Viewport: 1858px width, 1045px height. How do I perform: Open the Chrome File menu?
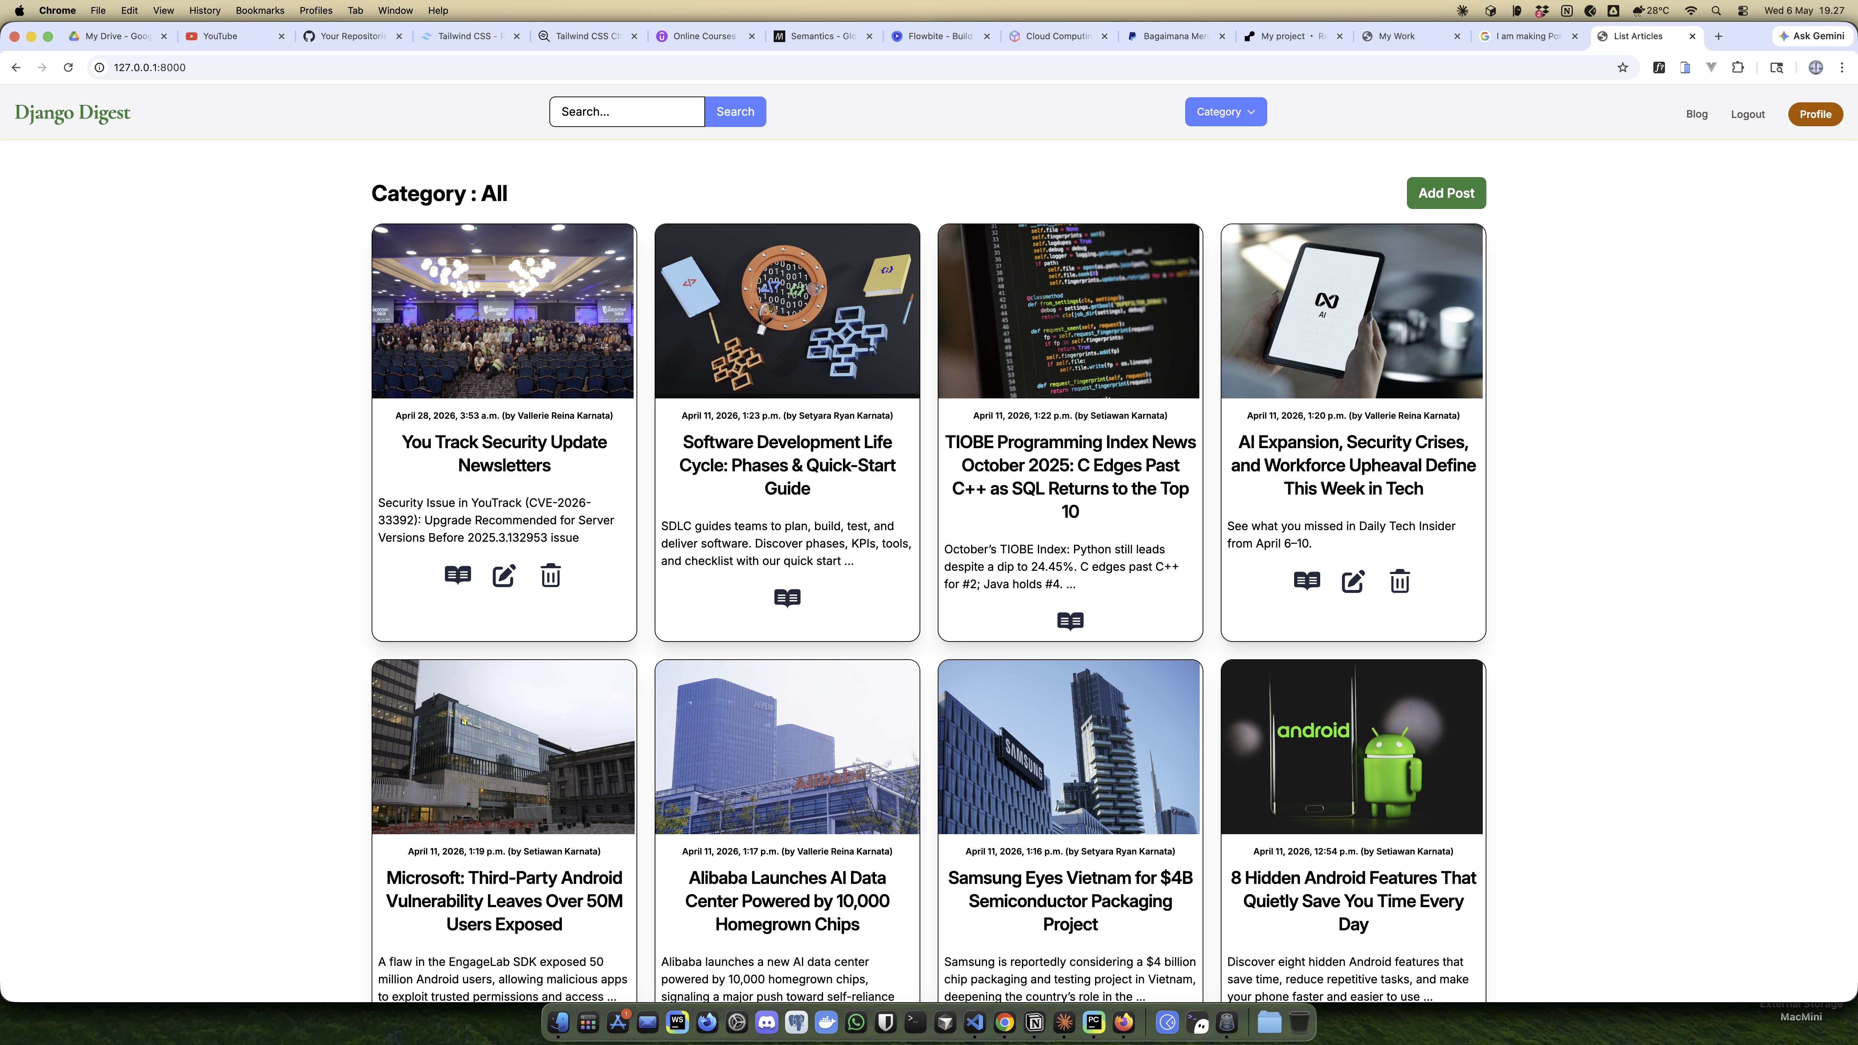tap(98, 10)
